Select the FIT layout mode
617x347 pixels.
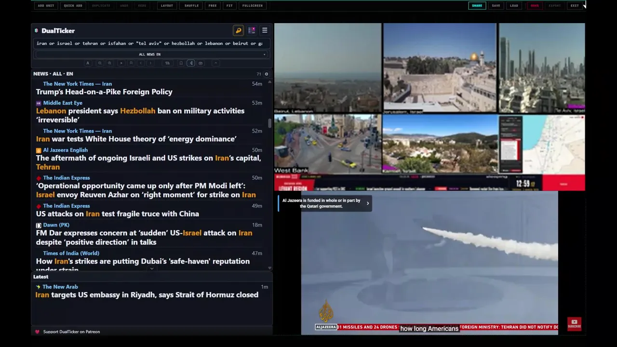pos(229,6)
